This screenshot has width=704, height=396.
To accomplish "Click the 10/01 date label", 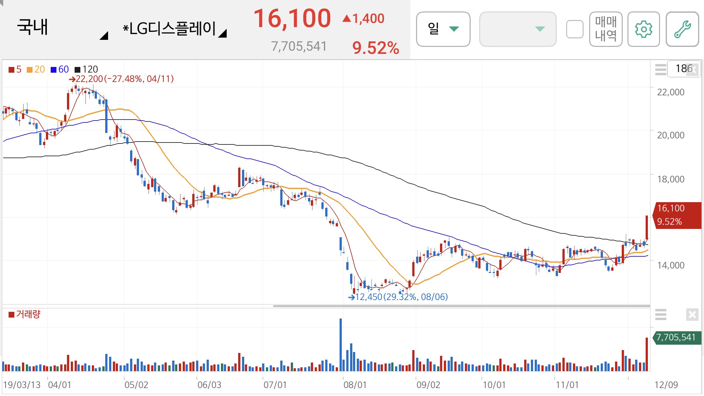I will click(494, 385).
